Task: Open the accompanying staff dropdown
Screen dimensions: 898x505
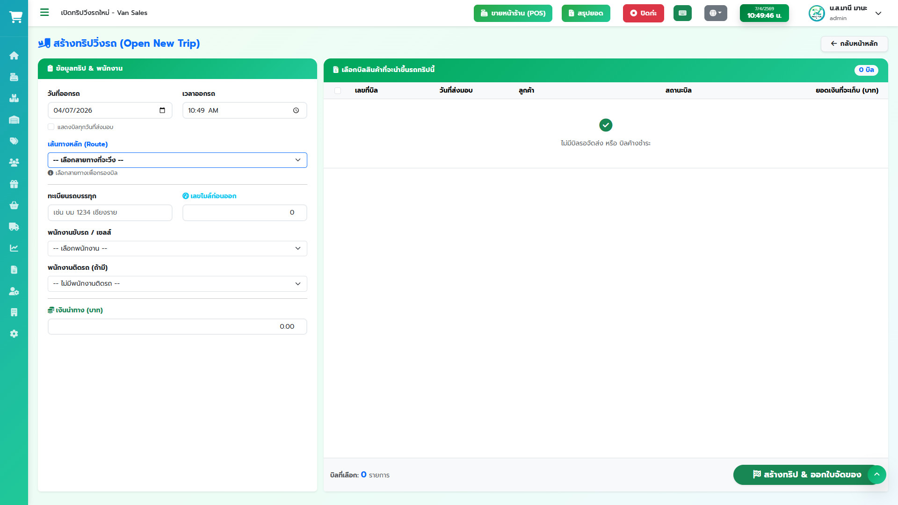Action: (x=177, y=284)
